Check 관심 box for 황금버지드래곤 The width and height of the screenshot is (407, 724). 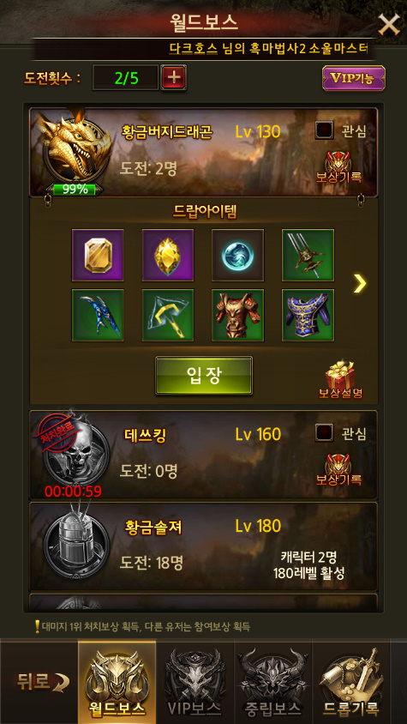tap(325, 130)
